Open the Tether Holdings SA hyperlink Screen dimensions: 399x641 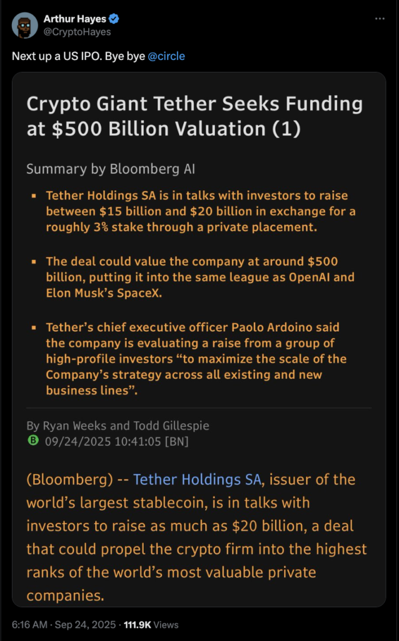tap(197, 479)
